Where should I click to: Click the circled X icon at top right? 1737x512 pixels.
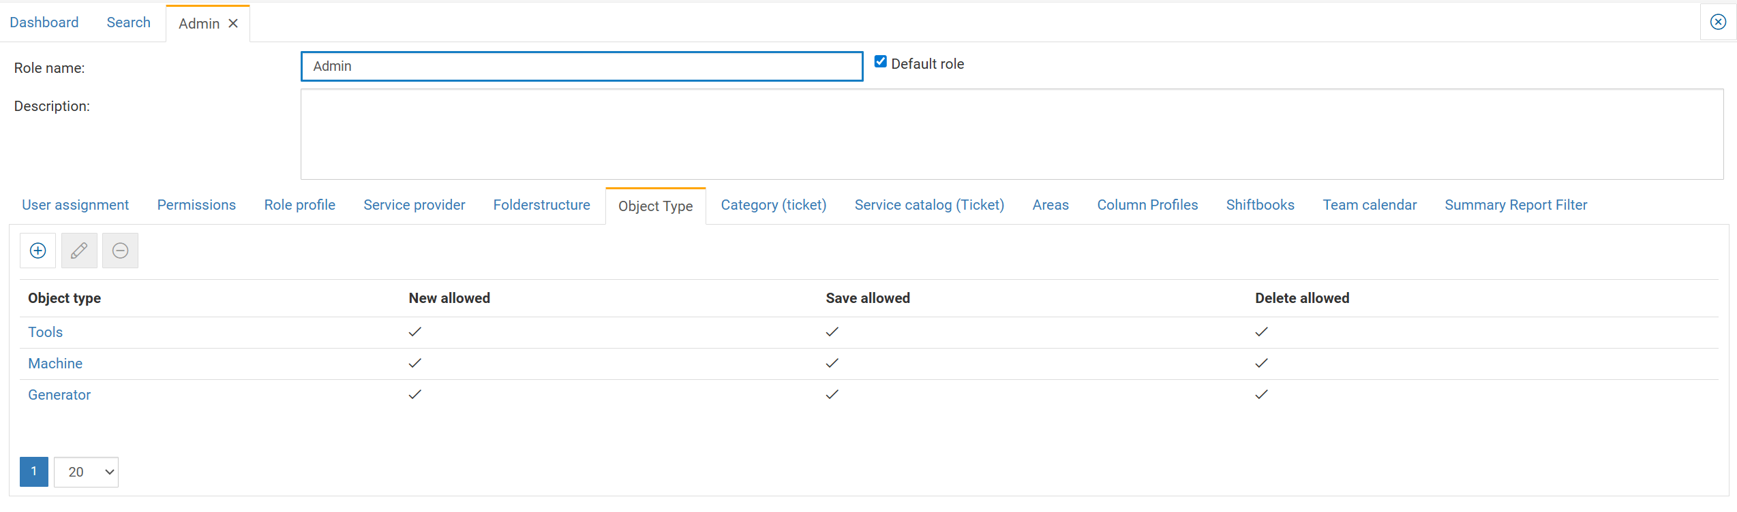coord(1718,22)
